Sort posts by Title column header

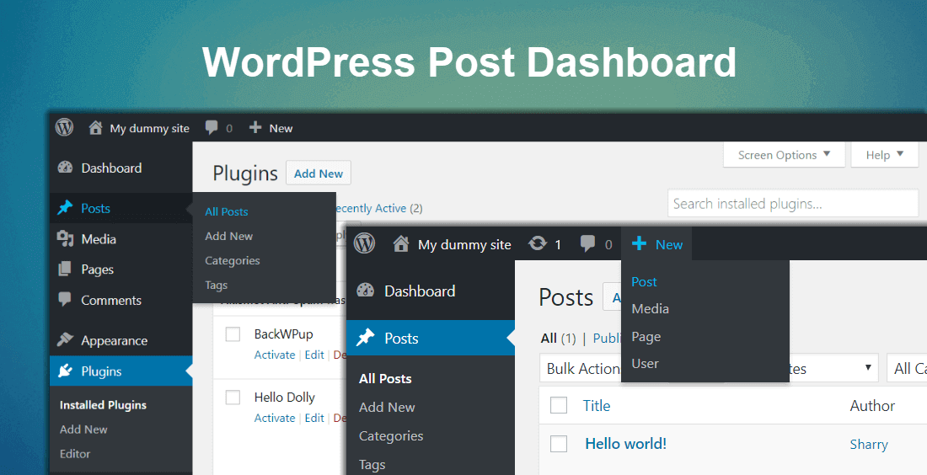click(597, 405)
